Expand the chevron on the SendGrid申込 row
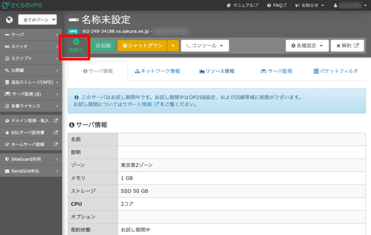This screenshot has width=371, height=235. tap(57, 171)
